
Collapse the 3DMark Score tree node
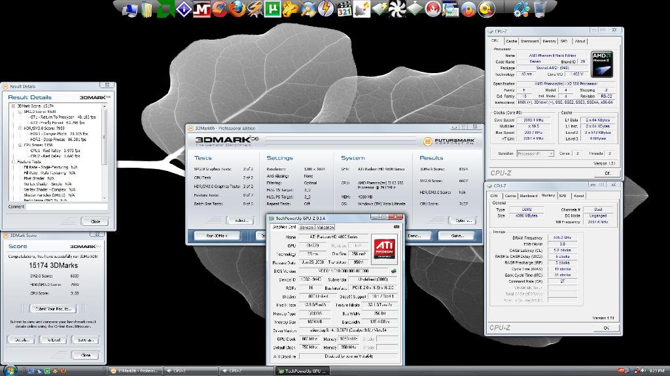(14, 106)
